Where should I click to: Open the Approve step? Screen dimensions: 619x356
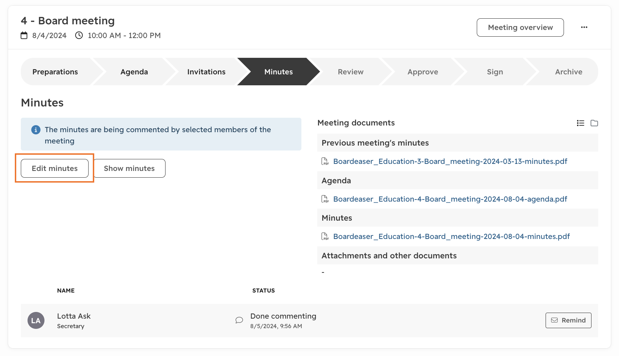tap(423, 72)
